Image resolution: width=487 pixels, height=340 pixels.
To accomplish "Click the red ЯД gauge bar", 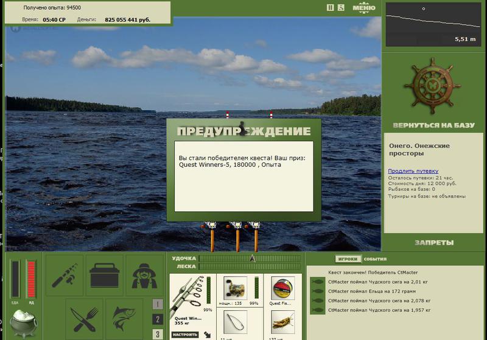I will [x=31, y=279].
